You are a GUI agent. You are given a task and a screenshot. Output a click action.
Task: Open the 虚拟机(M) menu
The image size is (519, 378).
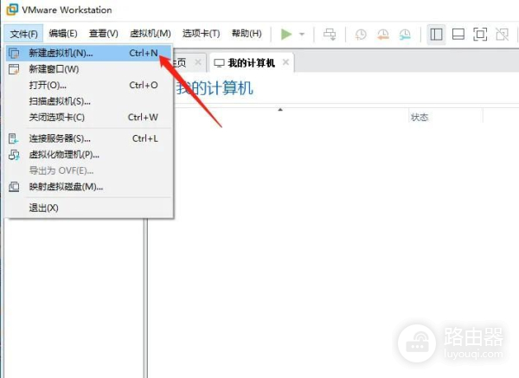tap(151, 34)
